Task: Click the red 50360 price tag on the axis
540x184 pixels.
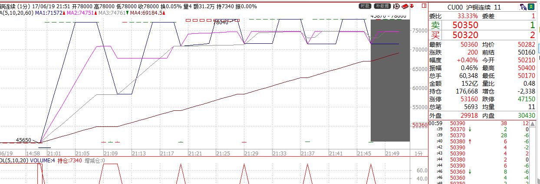Action: (420, 125)
